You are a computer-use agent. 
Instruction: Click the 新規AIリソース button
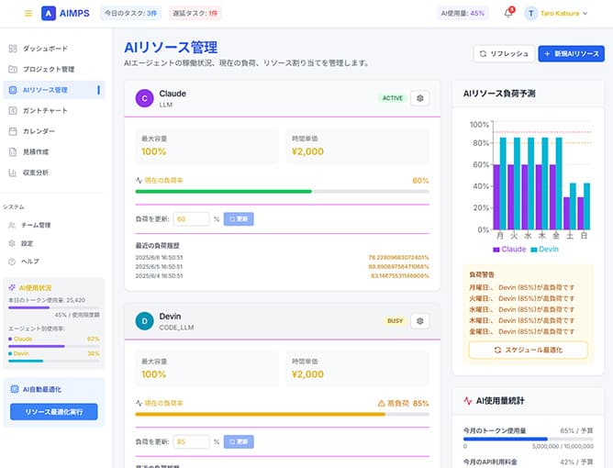571,53
